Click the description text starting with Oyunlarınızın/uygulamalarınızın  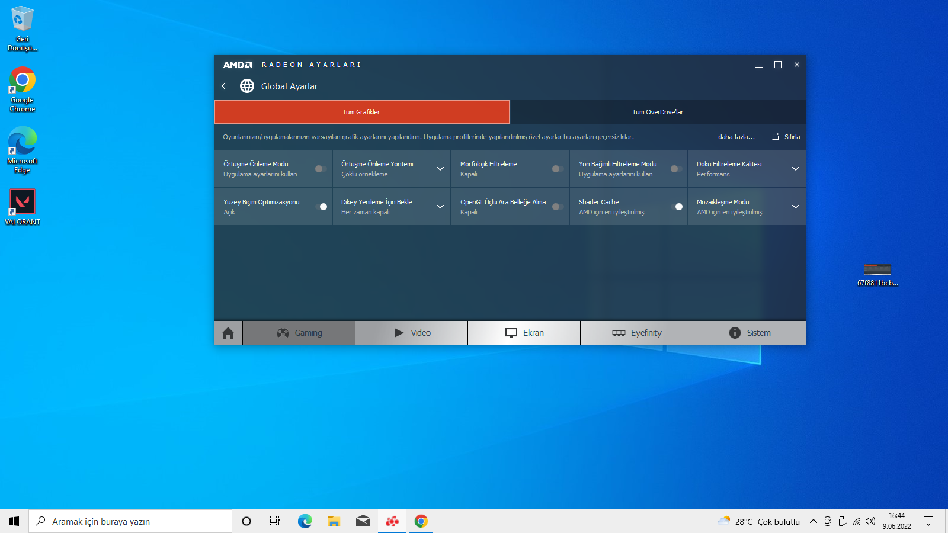(x=431, y=137)
